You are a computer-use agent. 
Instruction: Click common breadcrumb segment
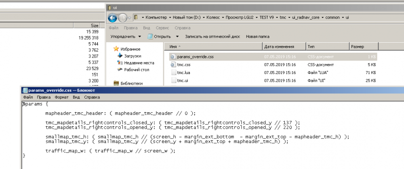[332, 17]
